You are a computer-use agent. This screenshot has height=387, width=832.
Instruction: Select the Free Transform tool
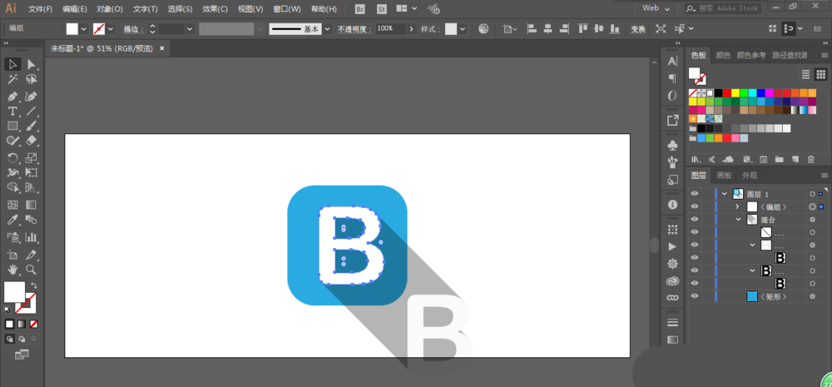coord(32,172)
